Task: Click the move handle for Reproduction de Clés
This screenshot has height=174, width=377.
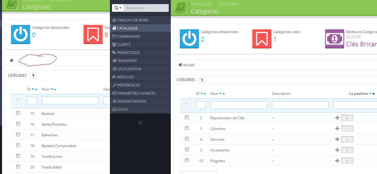Action: 337,118
